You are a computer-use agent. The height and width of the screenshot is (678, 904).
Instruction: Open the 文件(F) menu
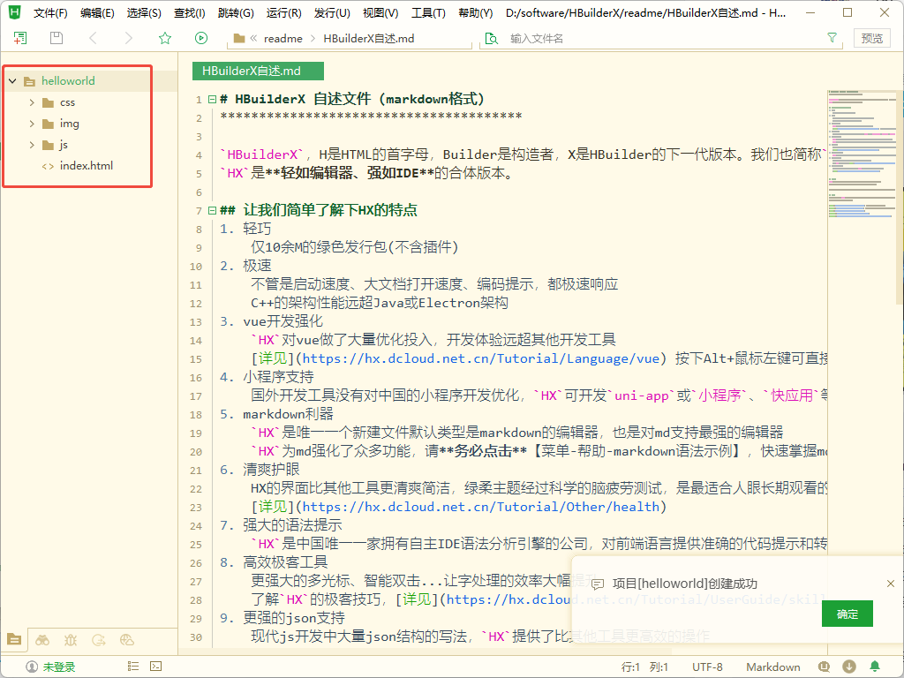click(x=50, y=12)
